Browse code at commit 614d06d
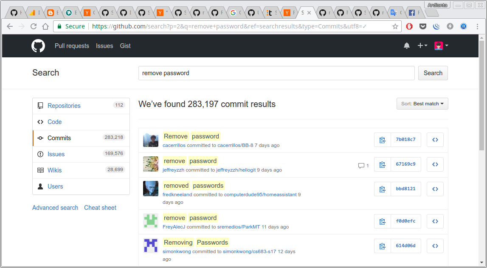487x268 pixels. click(x=435, y=245)
